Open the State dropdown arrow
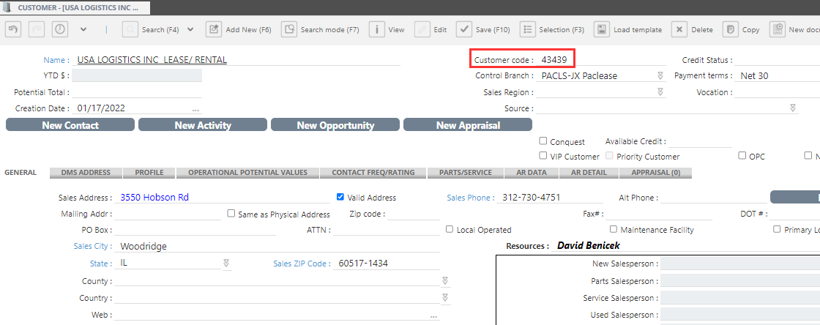 [x=227, y=264]
